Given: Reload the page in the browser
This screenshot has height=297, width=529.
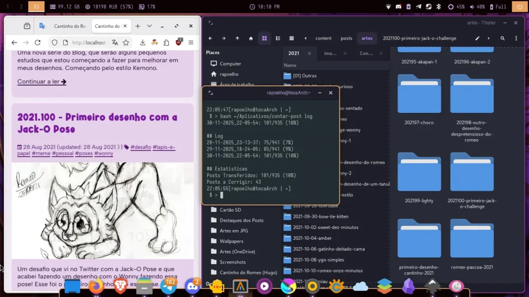Looking at the screenshot, I should (x=37, y=43).
